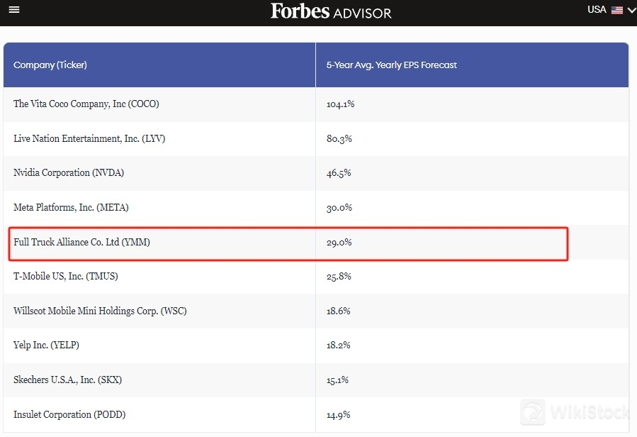Screen dimensions: 637x437
Task: Open the hamburger menu icon
Action: 14,10
